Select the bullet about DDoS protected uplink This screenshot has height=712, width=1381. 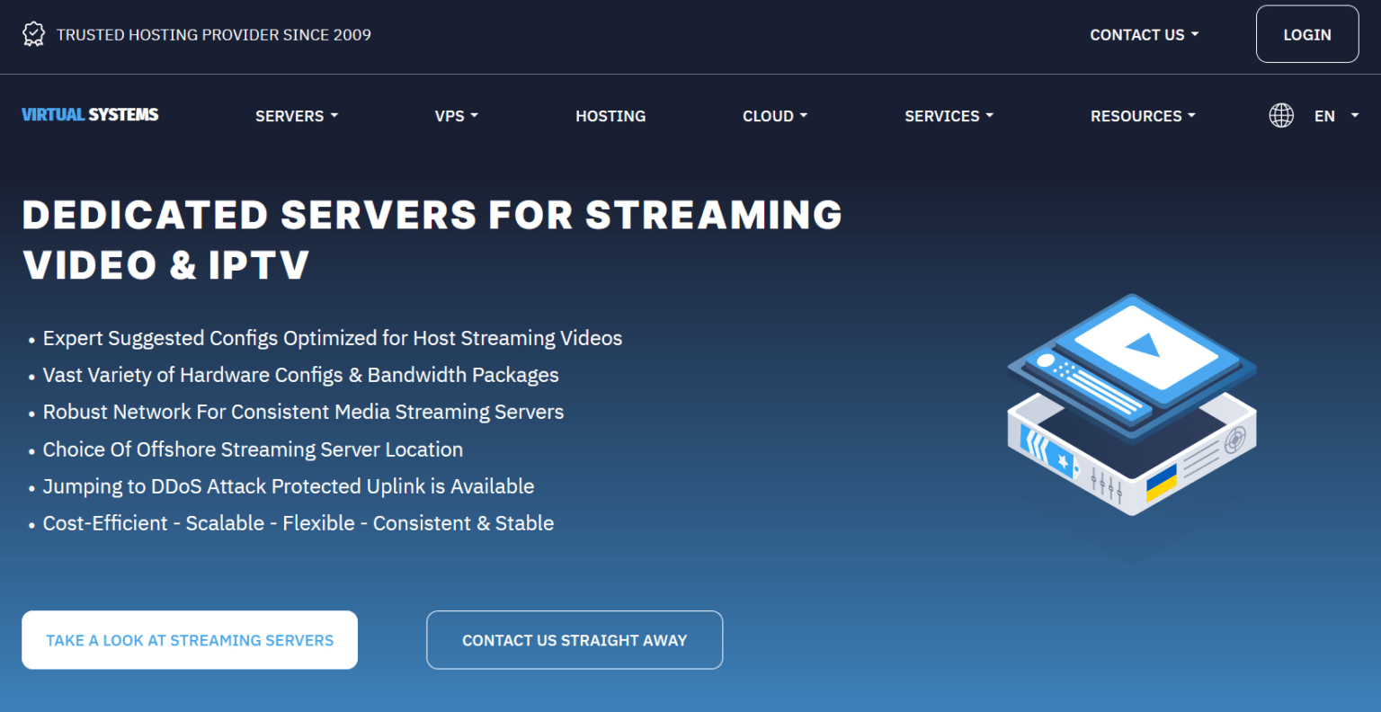(x=288, y=485)
